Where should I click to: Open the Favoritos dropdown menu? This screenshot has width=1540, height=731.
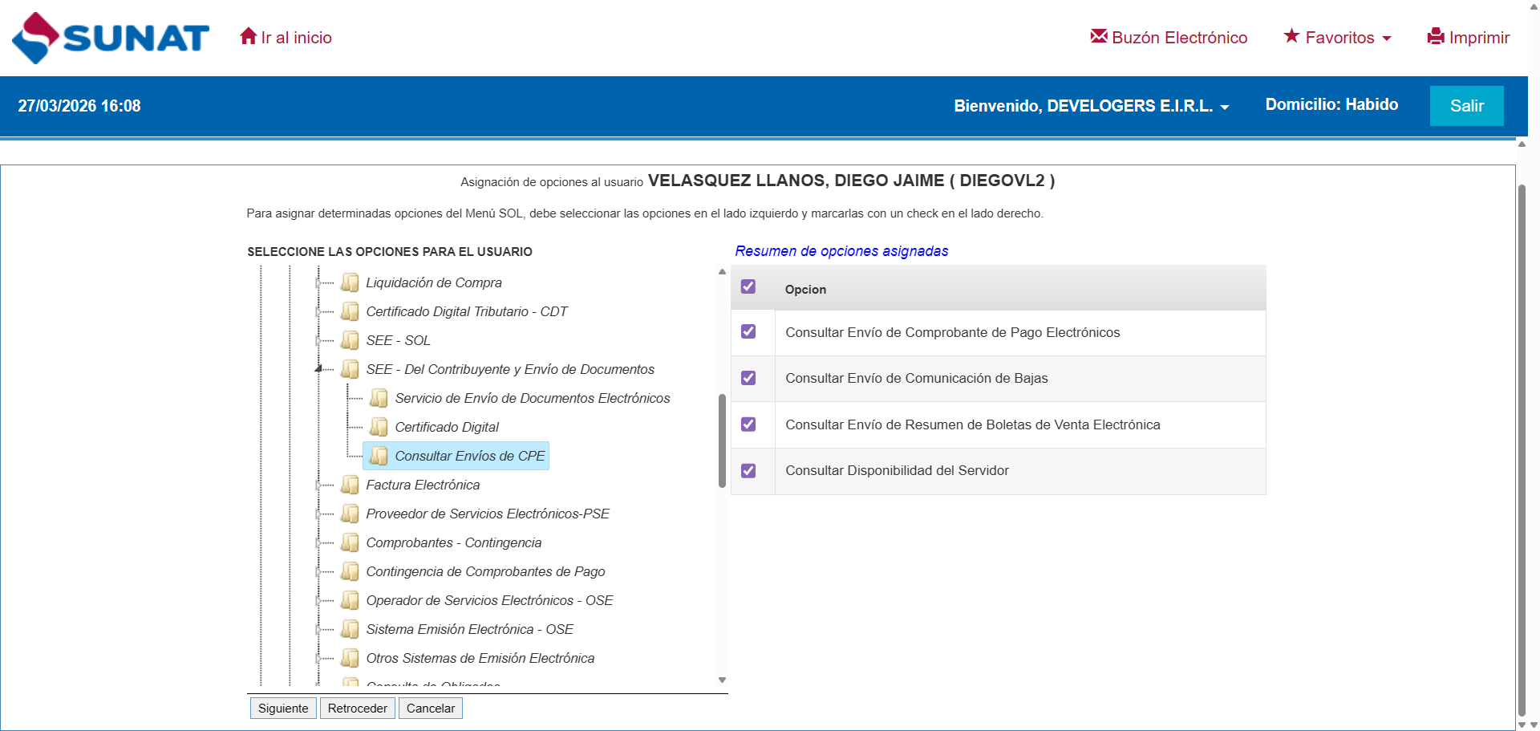pyautogui.click(x=1338, y=38)
